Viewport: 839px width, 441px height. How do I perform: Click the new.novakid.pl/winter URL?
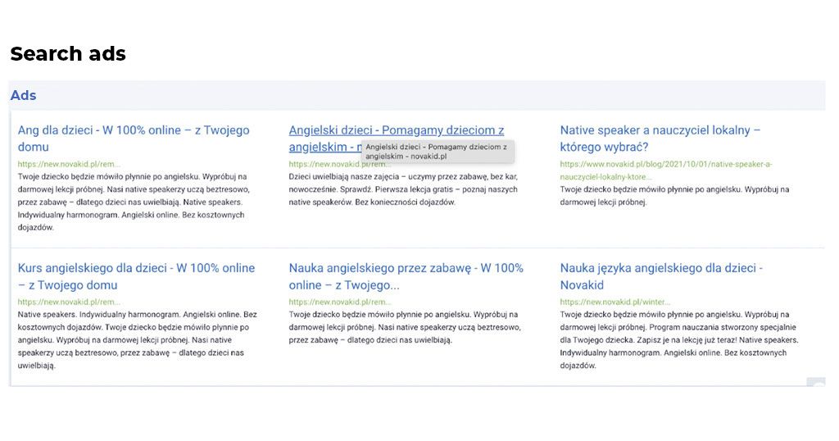(x=615, y=302)
